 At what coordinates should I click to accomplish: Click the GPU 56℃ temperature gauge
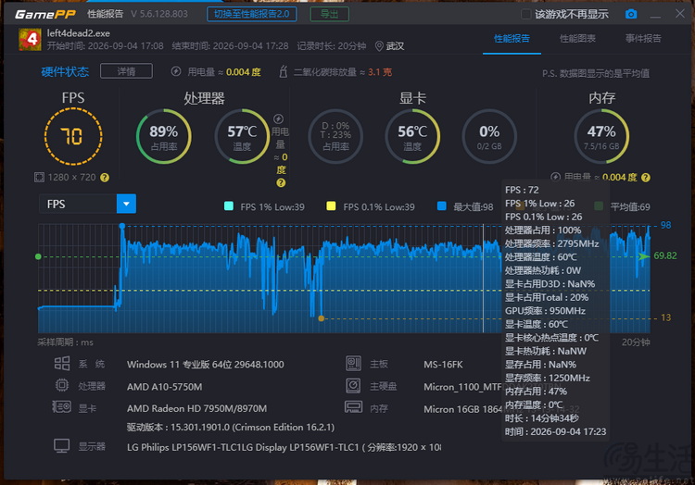412,136
